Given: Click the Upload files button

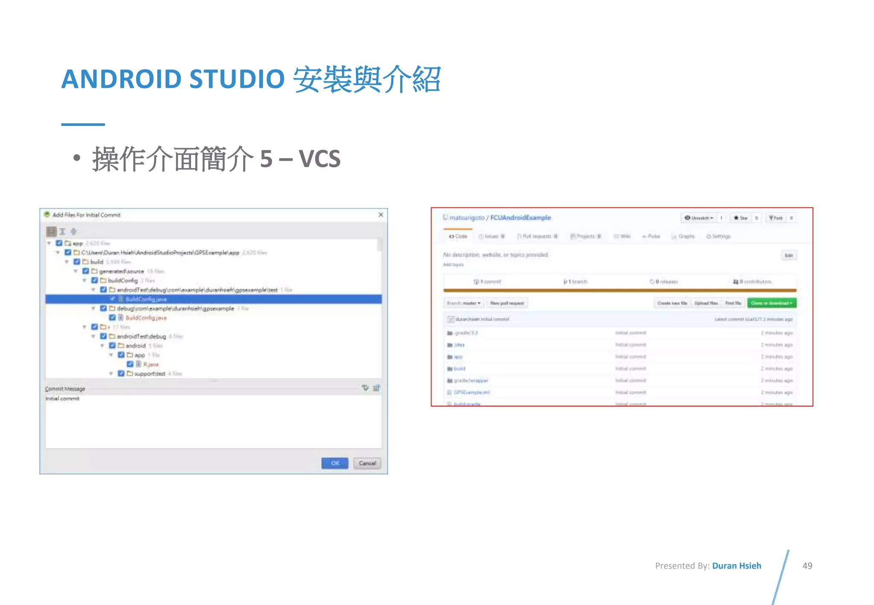Looking at the screenshot, I should [x=706, y=303].
